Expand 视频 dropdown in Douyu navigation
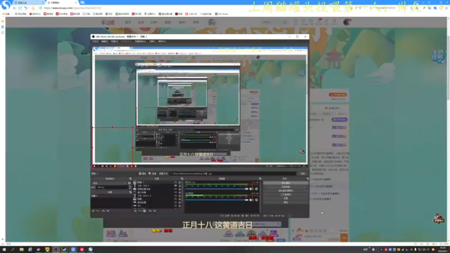Screen dimensions: 450x253 [168, 22]
